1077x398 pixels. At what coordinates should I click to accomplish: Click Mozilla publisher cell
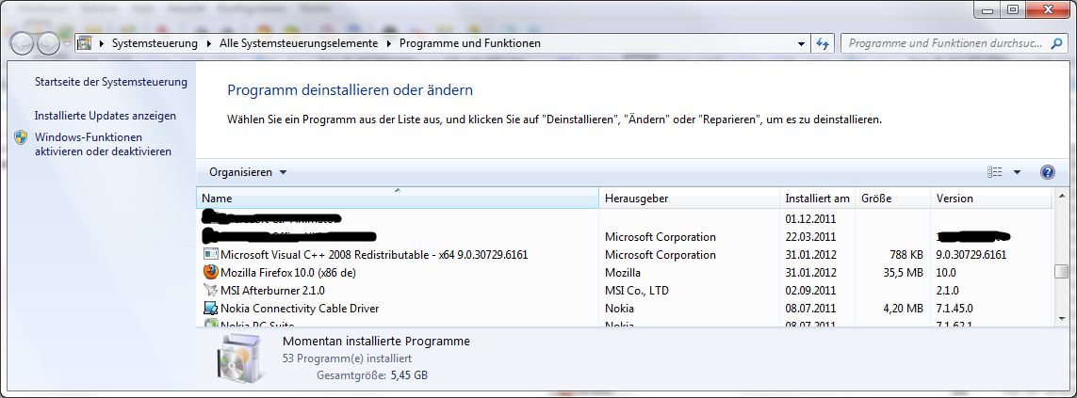(622, 273)
